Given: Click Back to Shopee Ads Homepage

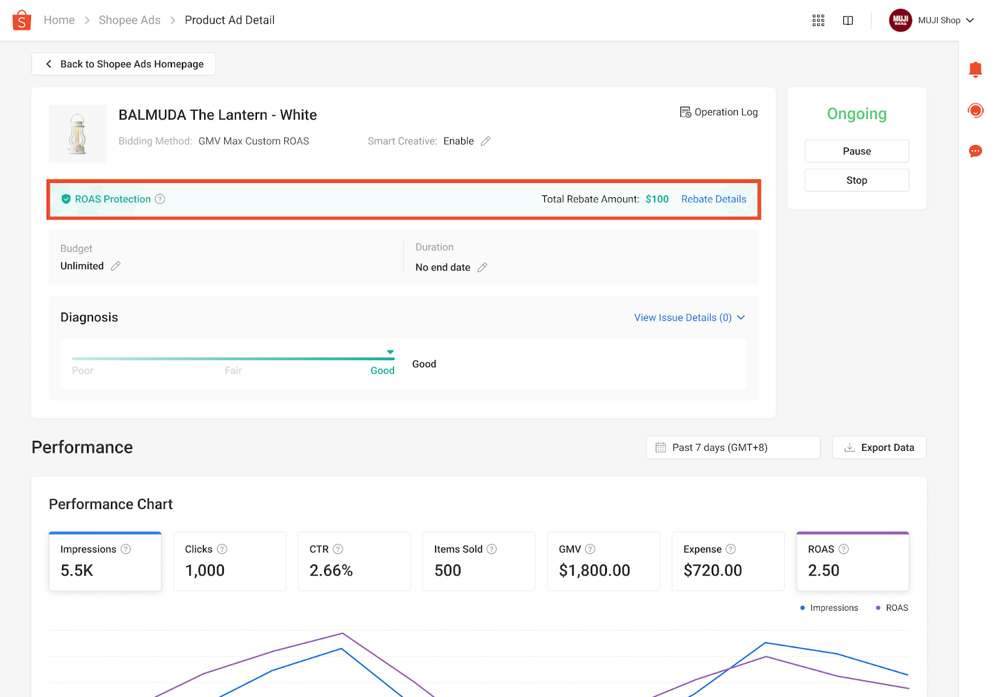Looking at the screenshot, I should point(124,64).
